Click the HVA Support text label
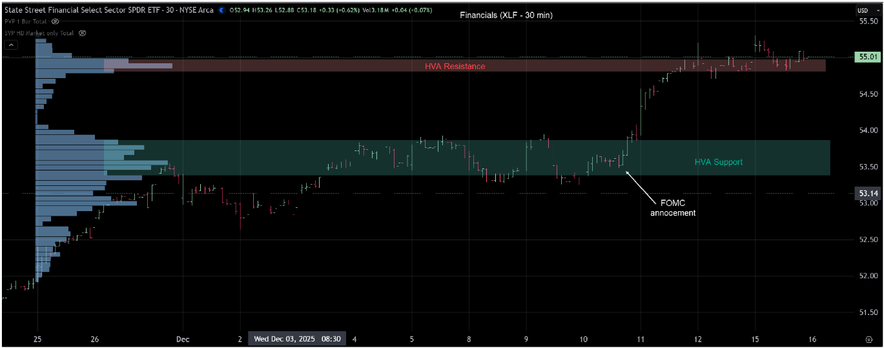Image resolution: width=884 pixels, height=348 pixels. pyautogui.click(x=718, y=162)
